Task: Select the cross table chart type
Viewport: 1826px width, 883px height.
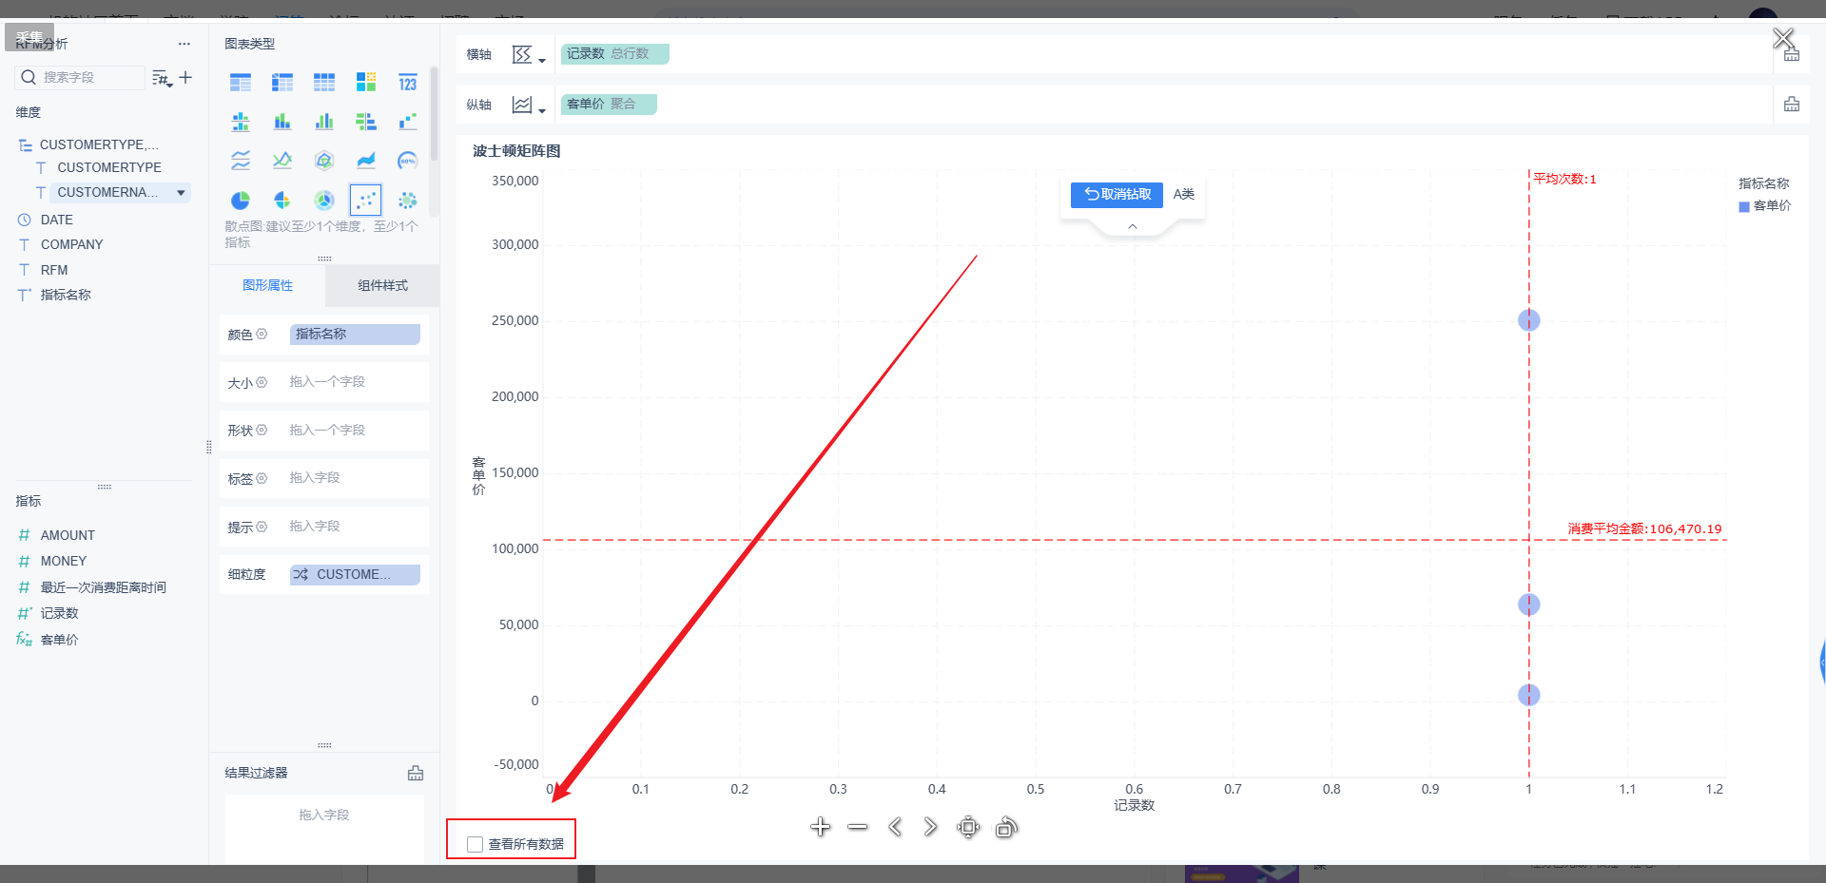Action: pyautogui.click(x=282, y=83)
